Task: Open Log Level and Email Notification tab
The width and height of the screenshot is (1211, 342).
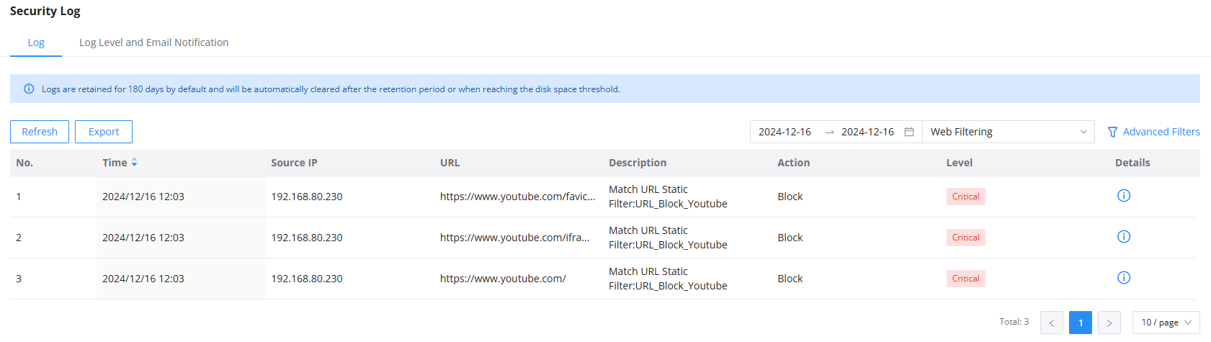Action: coord(154,42)
